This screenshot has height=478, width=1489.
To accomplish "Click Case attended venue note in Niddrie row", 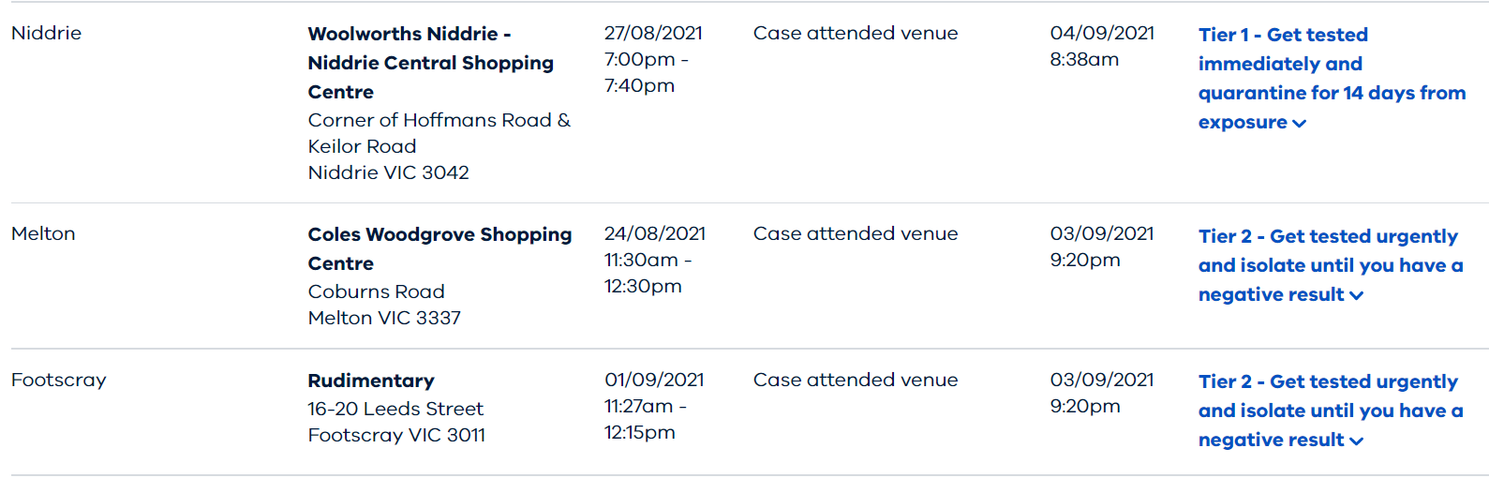I will 856,33.
